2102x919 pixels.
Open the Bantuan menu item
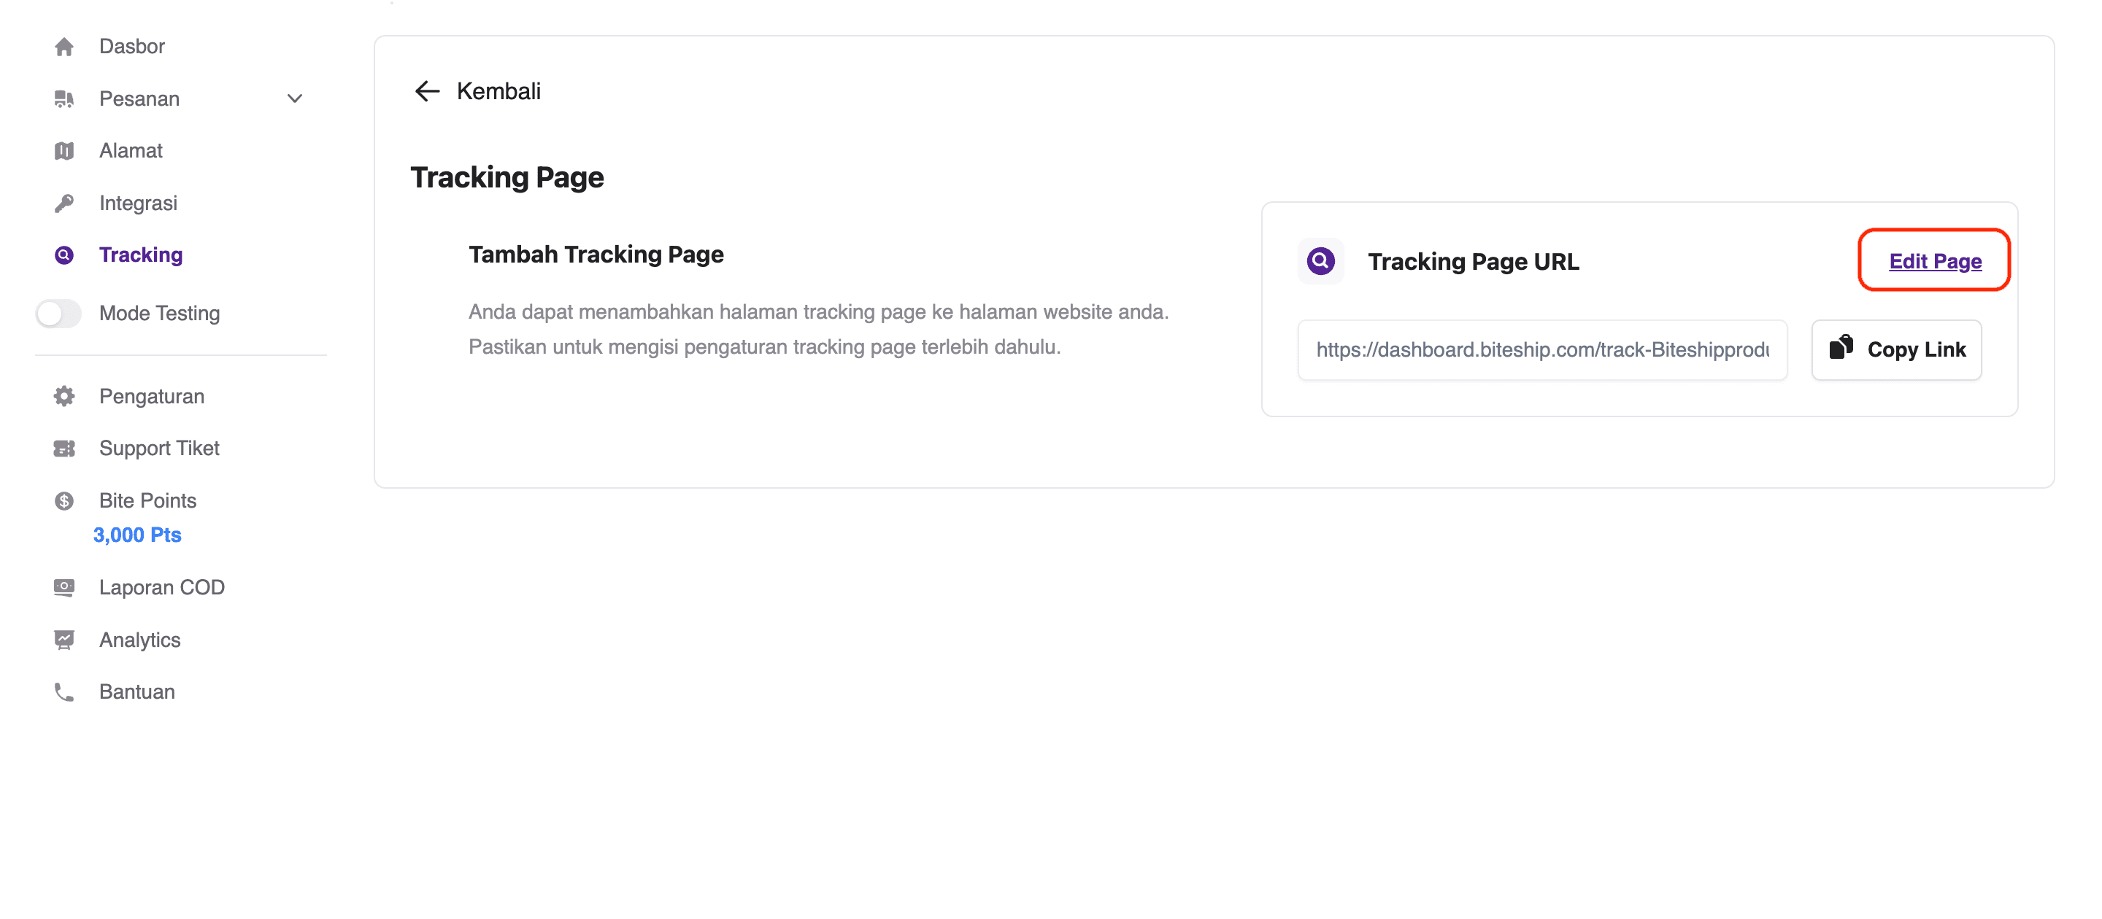tap(137, 692)
